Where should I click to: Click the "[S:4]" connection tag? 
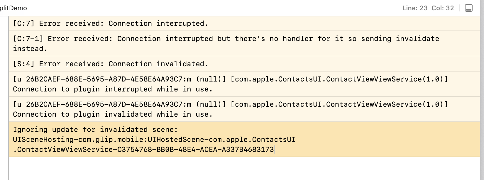pyautogui.click(x=24, y=64)
